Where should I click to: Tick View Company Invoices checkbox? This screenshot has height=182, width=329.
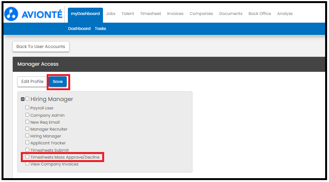(x=27, y=164)
